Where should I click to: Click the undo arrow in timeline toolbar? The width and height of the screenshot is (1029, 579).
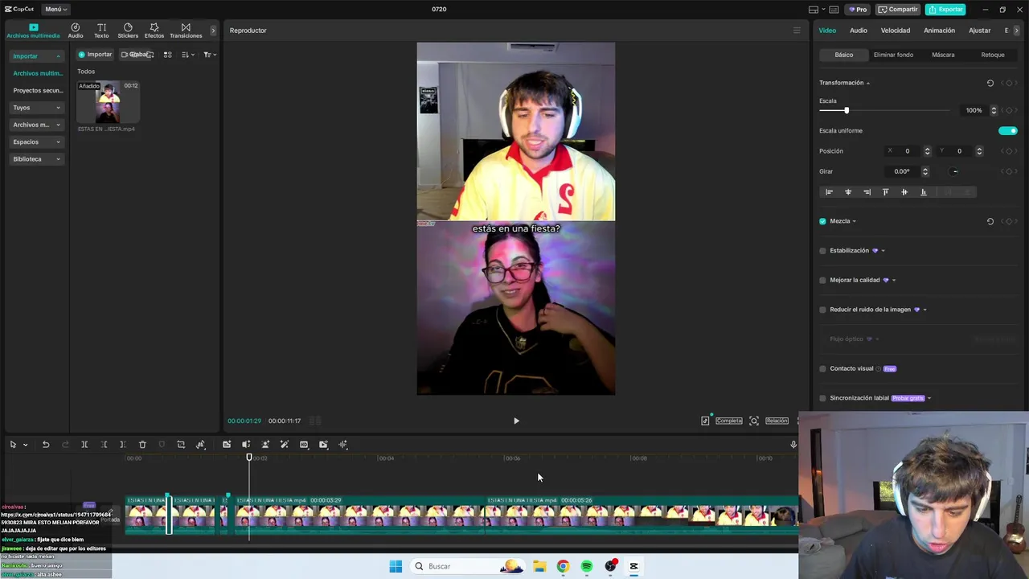pos(46,445)
